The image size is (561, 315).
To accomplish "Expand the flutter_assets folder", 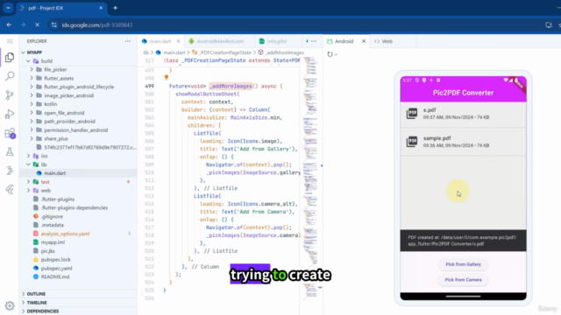I will [32, 78].
